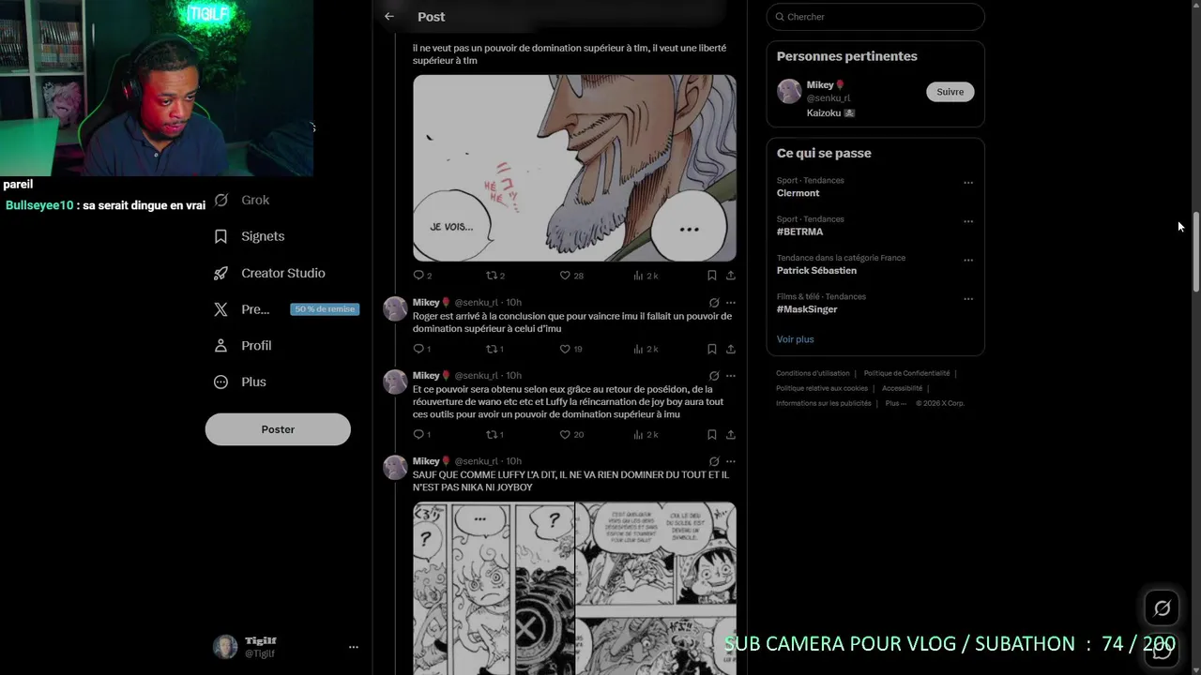The height and width of the screenshot is (675, 1201).
Task: Open Accessibilité footer link
Action: (902, 388)
